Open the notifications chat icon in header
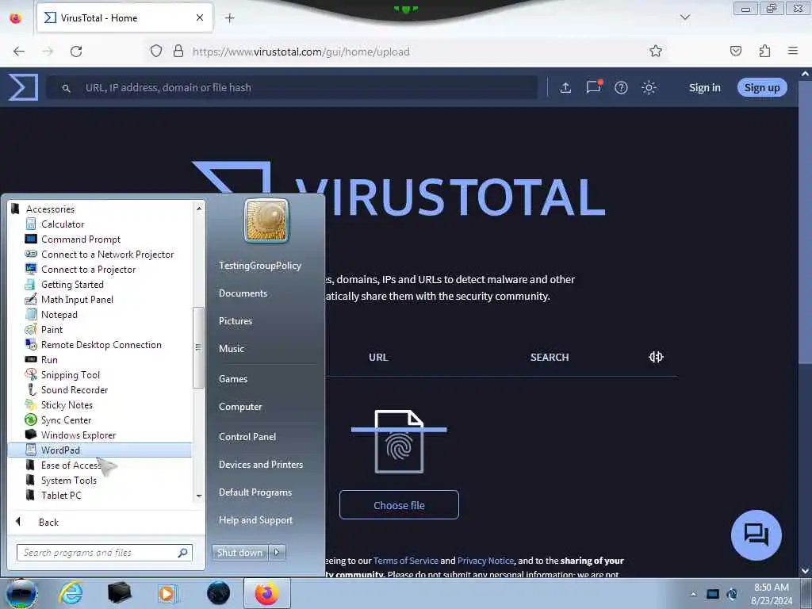Screen dimensions: 812x609 click(593, 87)
